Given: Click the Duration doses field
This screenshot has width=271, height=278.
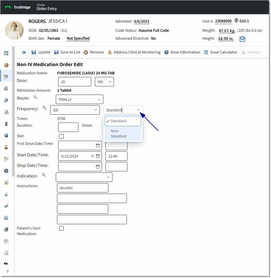Looking at the screenshot, I should (68, 127).
